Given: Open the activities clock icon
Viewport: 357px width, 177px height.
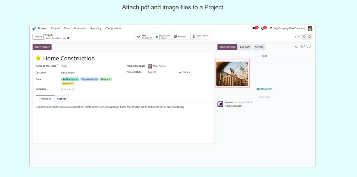Looking at the screenshot, I should tap(263, 28).
